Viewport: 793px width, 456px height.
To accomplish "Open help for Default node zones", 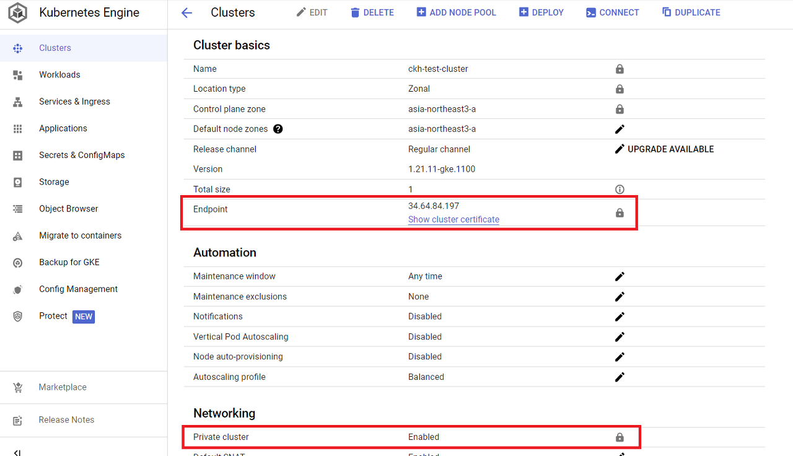I will click(x=278, y=129).
